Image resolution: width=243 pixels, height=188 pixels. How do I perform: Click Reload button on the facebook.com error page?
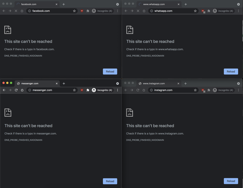pos(110,72)
